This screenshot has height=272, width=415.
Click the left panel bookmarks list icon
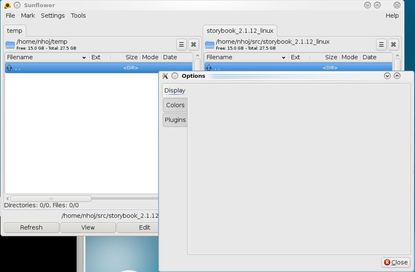click(182, 44)
